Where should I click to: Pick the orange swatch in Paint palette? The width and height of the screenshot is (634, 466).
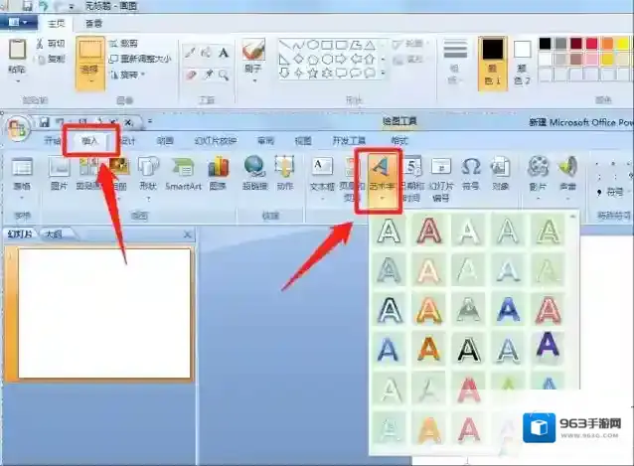pyautogui.click(x=607, y=44)
